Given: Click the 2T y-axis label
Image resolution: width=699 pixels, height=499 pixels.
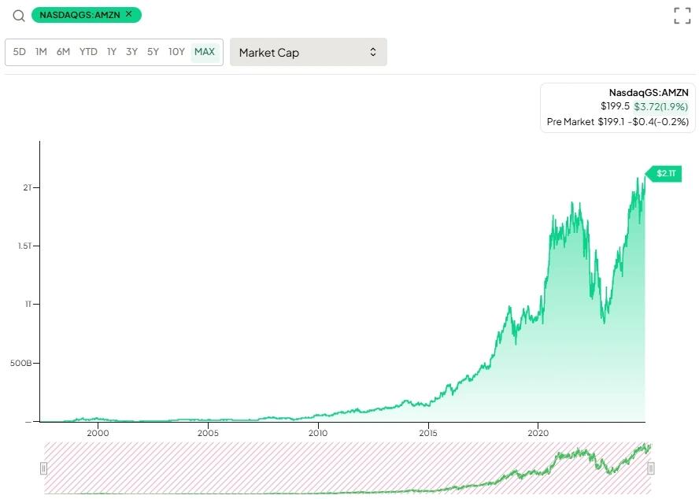Looking at the screenshot, I should (x=28, y=187).
